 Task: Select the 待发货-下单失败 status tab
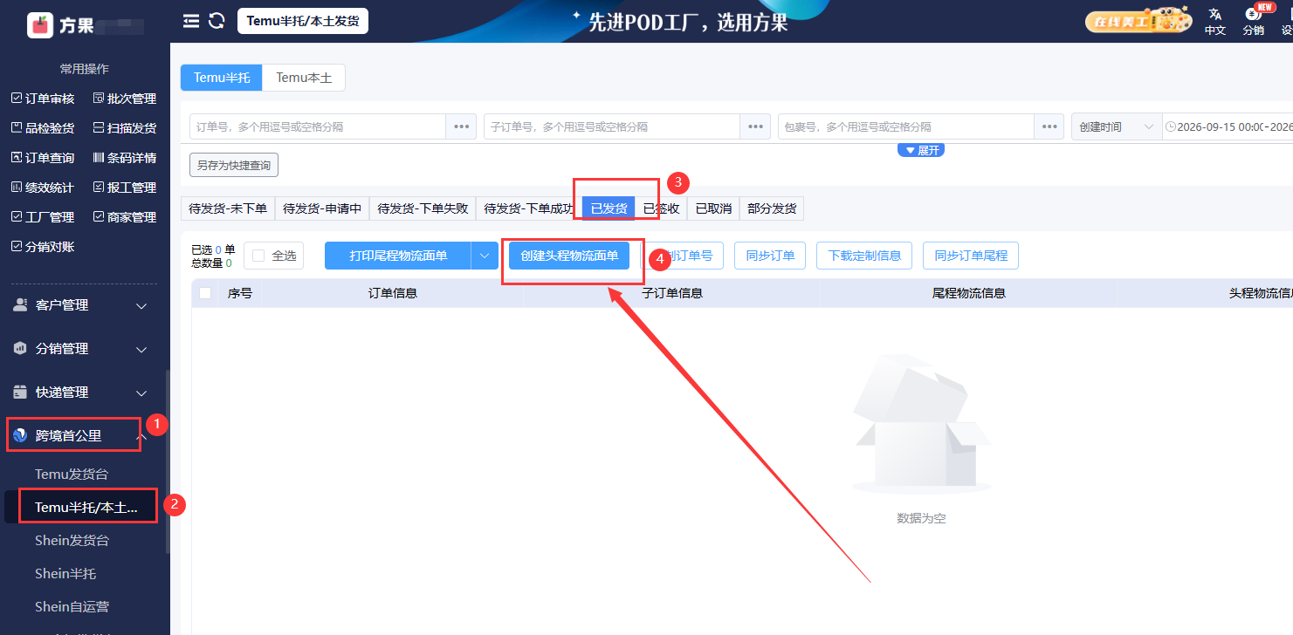(x=423, y=208)
